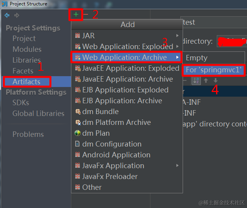
Task: Click the icon beside EJB Application: Exploded
Action: click(78, 90)
